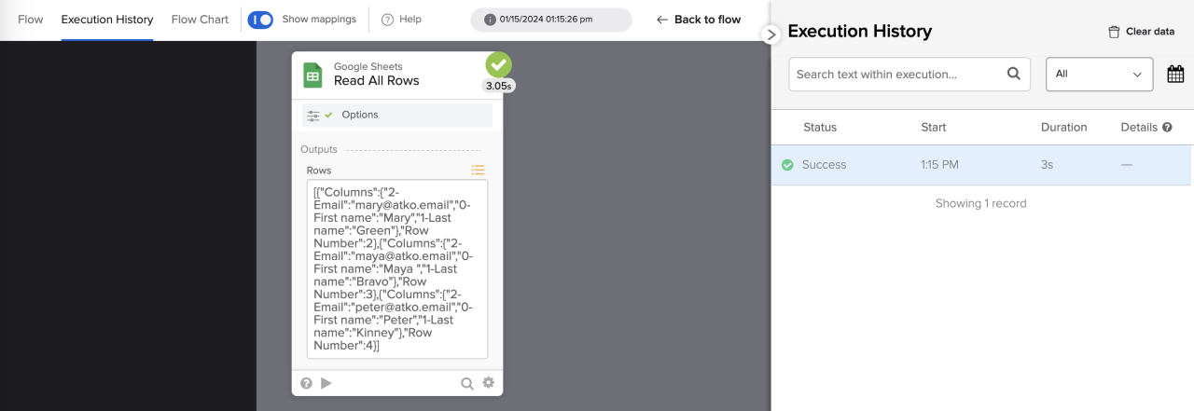Screen dimensions: 1194x411
Task: Click the Read All Rows card title
Action: click(x=377, y=81)
